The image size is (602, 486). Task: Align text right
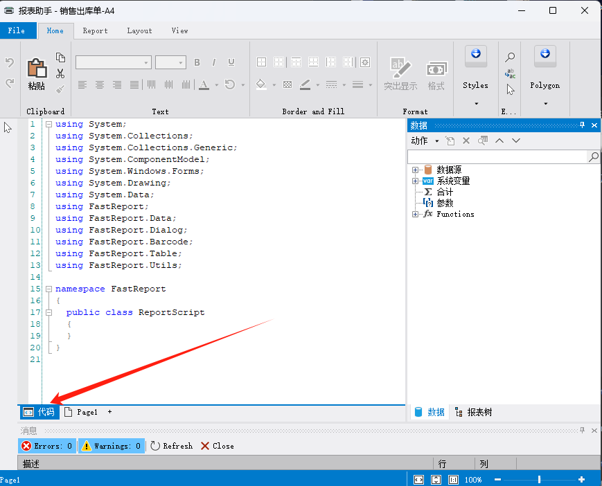[116, 84]
